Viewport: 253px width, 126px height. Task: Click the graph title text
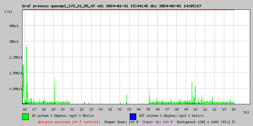click(111, 6)
